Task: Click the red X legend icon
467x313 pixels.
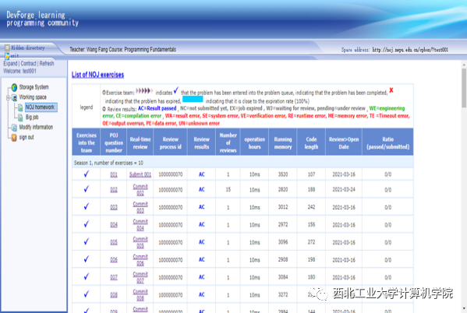Action: click(x=391, y=90)
